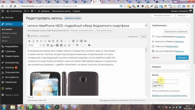
Task: Increase paragraph indent
Action: click(77, 45)
